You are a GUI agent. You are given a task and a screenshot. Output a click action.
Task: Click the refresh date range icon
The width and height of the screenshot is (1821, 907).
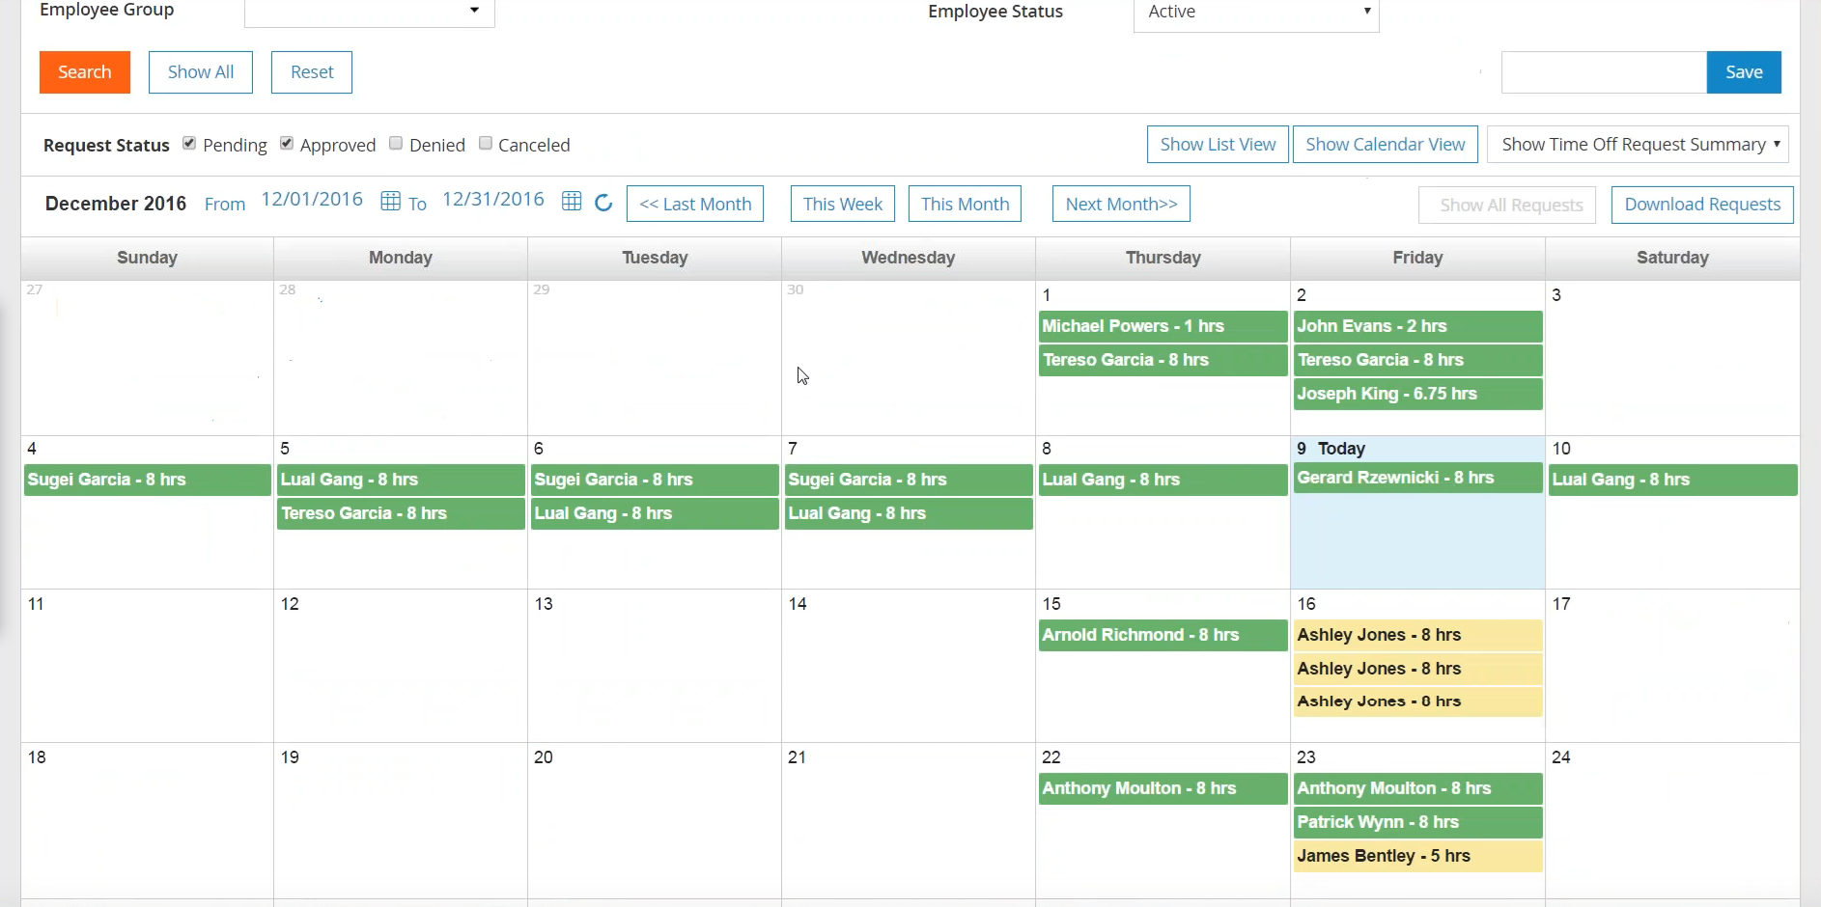(603, 203)
